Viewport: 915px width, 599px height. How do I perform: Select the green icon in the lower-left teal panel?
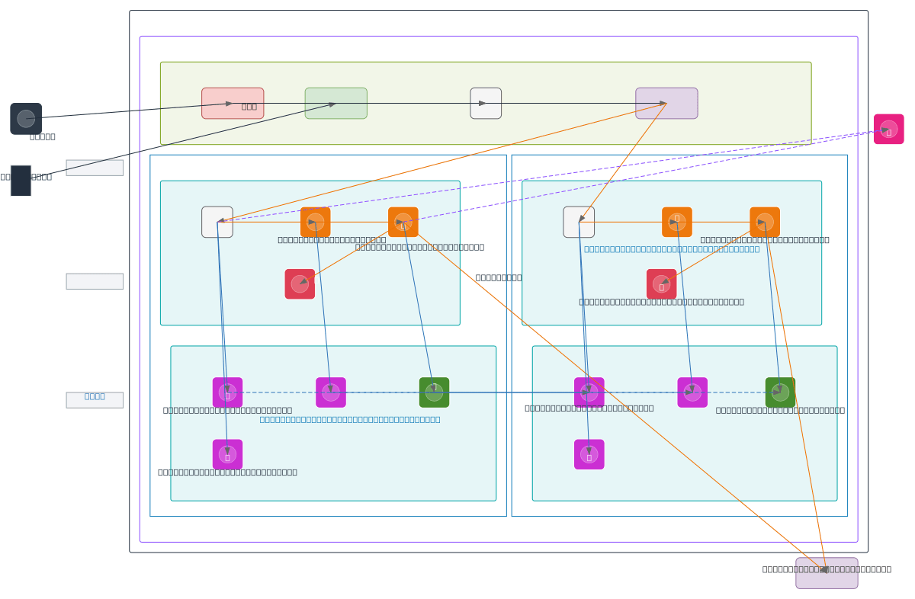tap(434, 392)
